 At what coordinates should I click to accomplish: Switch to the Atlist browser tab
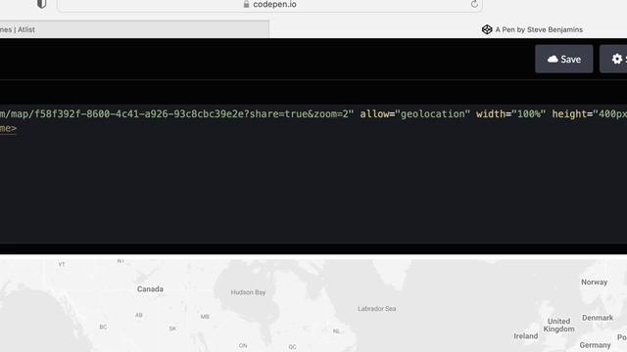134,29
